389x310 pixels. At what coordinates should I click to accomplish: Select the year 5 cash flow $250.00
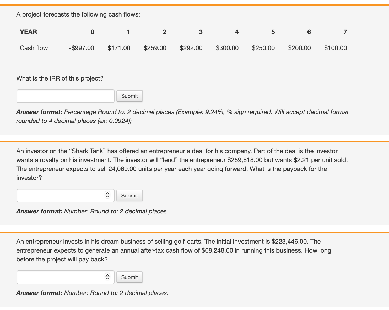[263, 48]
